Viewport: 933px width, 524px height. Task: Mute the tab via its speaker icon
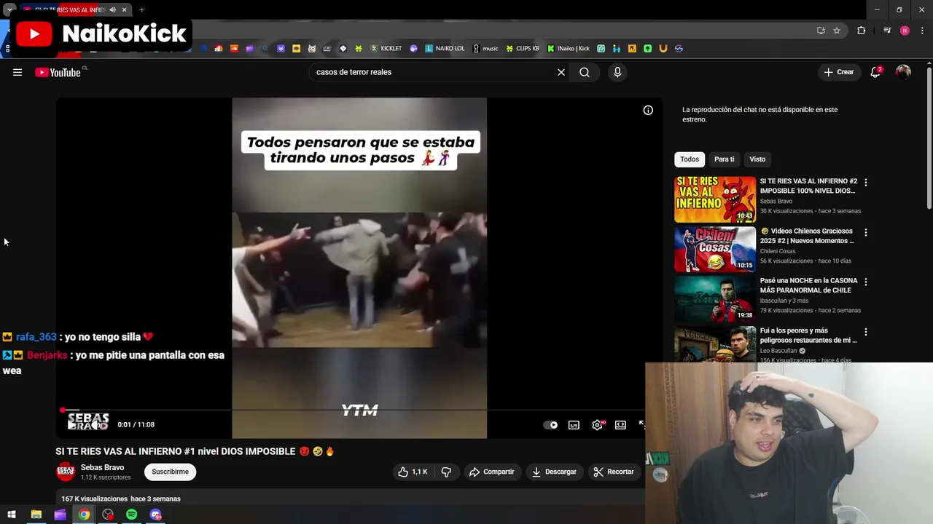[112, 10]
